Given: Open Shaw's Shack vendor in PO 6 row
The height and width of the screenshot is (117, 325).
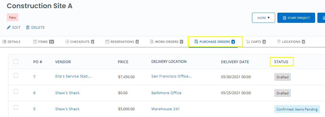Looking at the screenshot, I should click(67, 93).
